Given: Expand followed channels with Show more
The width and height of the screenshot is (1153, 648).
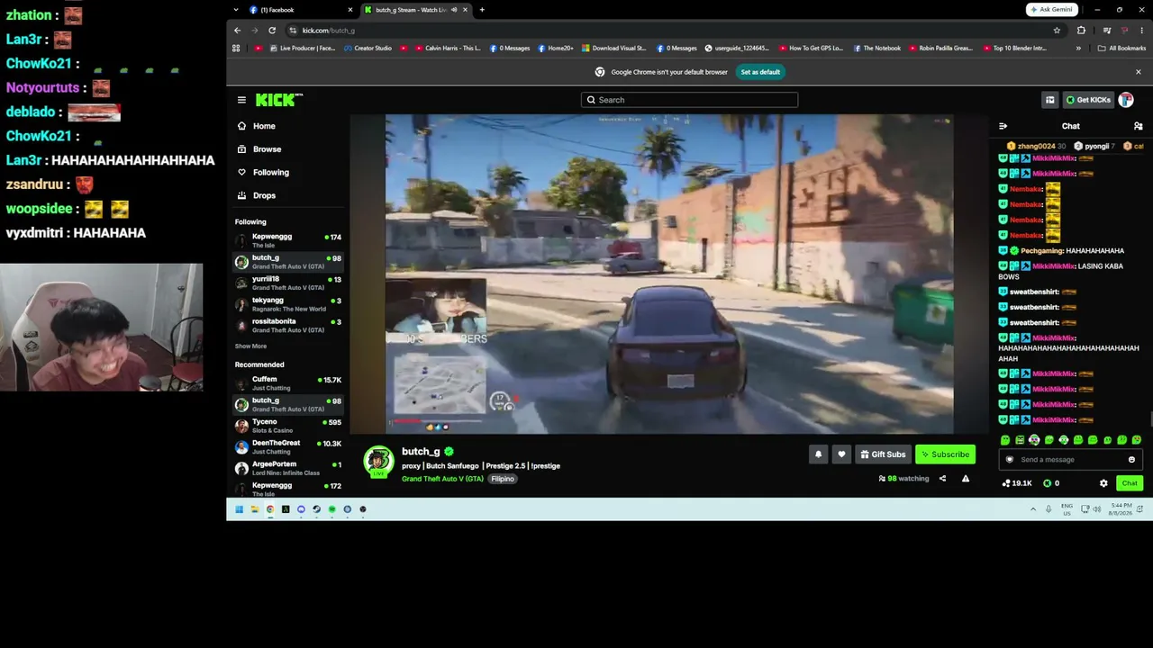Looking at the screenshot, I should click(x=250, y=346).
